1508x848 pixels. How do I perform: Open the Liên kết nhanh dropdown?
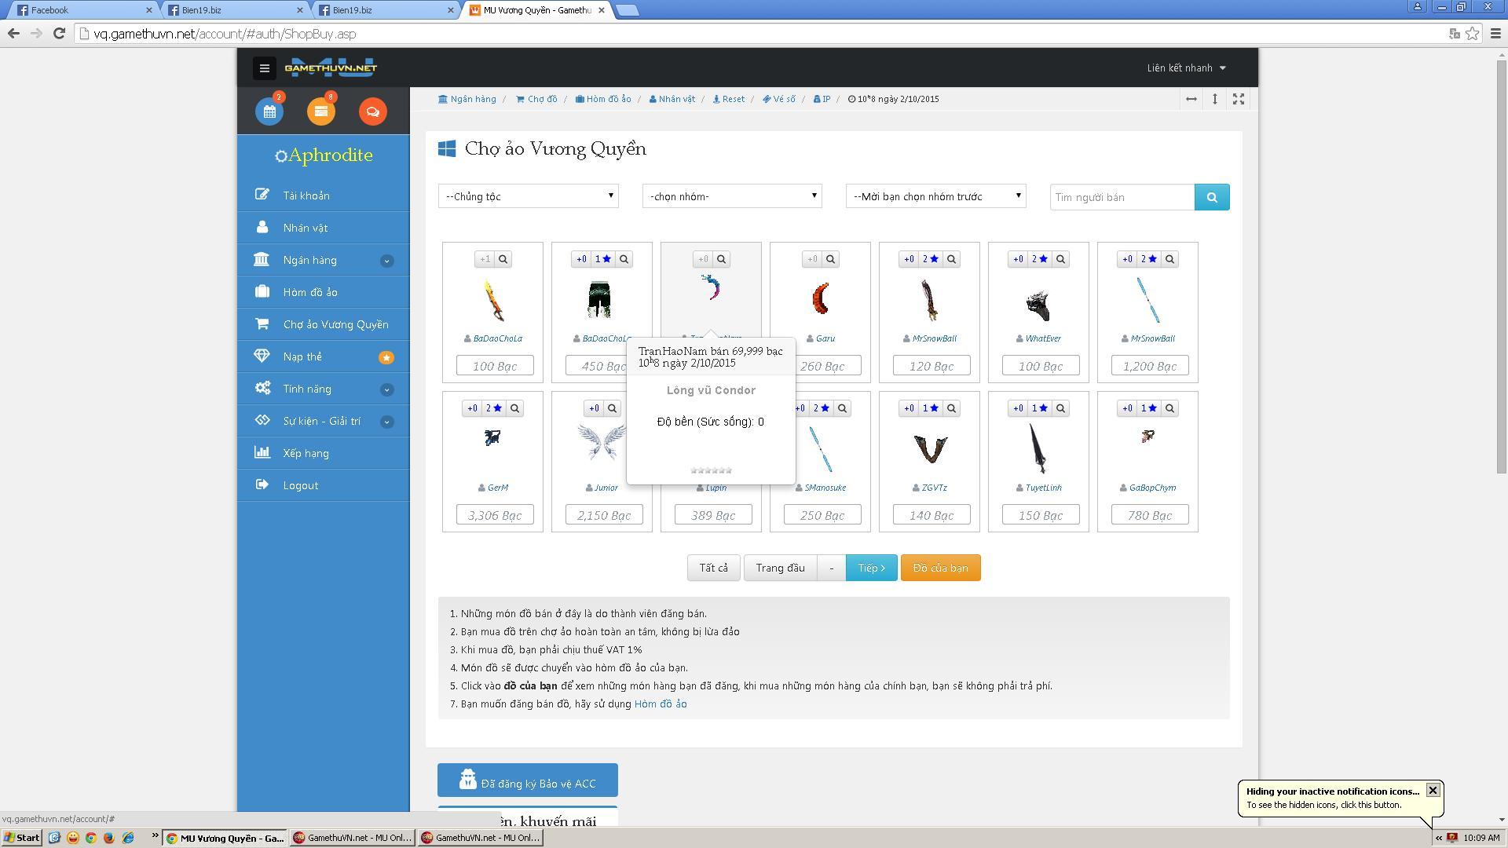click(1186, 68)
